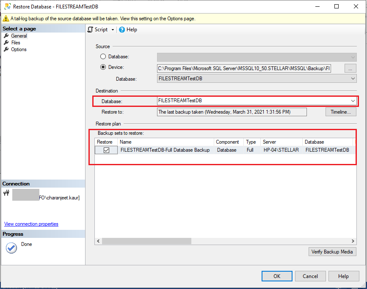367x289 pixels.
Task: Select the FILESTREAMTestDB-Full Database Backup name cell
Action: [x=165, y=150]
